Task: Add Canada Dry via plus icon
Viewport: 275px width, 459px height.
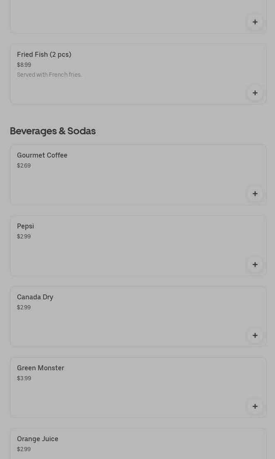Action: point(255,335)
